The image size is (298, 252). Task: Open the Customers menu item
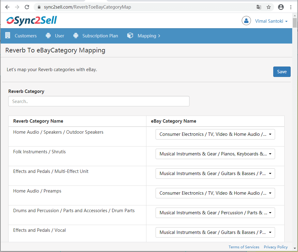tap(26, 36)
